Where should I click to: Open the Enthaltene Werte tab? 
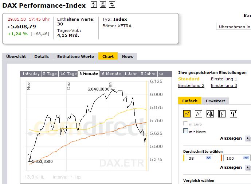75,56
